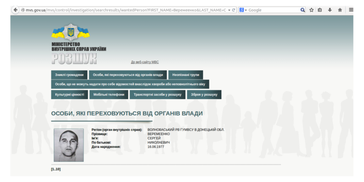Go to the browser home icon
The height and width of the screenshot is (182, 364).
click(340, 10)
